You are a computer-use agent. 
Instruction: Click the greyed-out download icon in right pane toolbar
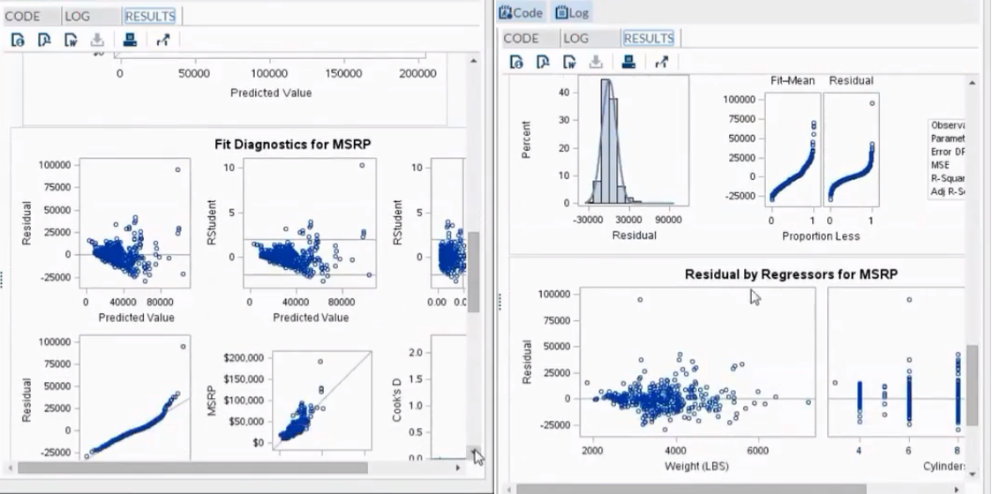tap(596, 62)
